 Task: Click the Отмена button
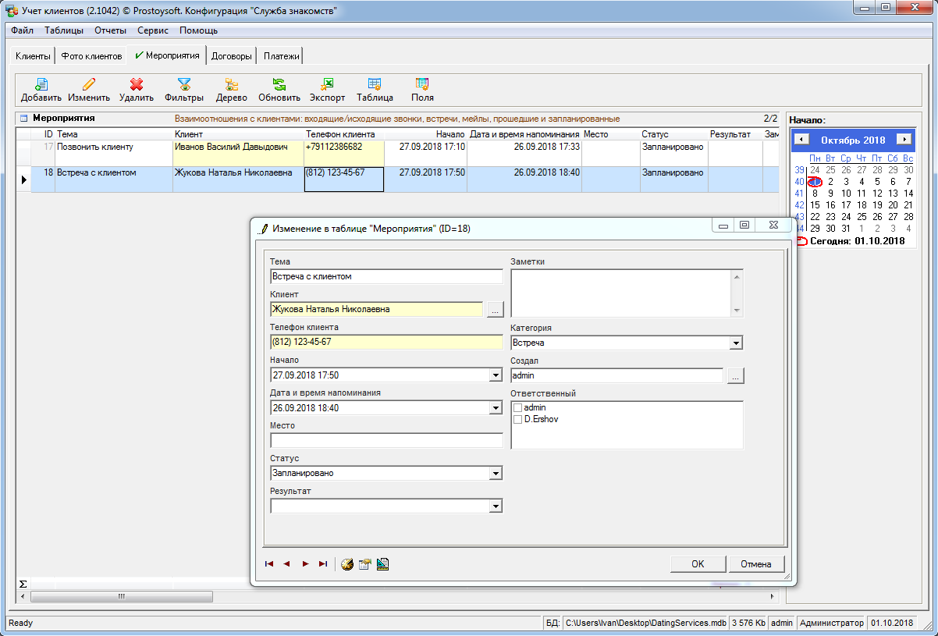[755, 564]
